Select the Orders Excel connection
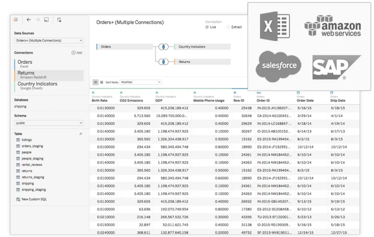This screenshot has height=237, width=374. tap(25, 64)
